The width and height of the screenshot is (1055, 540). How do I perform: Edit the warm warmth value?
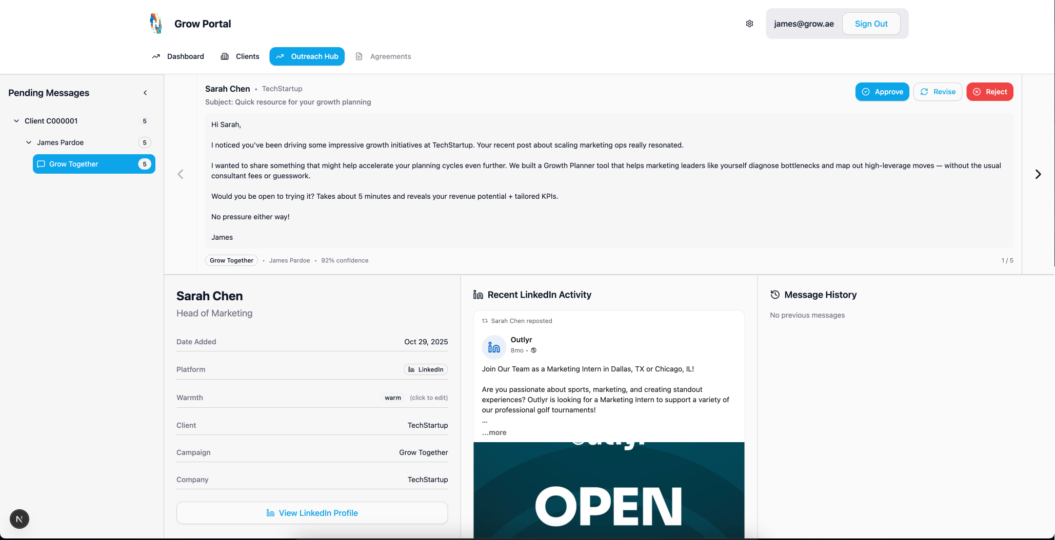393,398
